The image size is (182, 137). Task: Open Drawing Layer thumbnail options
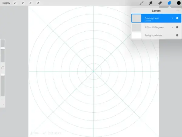(136, 18)
